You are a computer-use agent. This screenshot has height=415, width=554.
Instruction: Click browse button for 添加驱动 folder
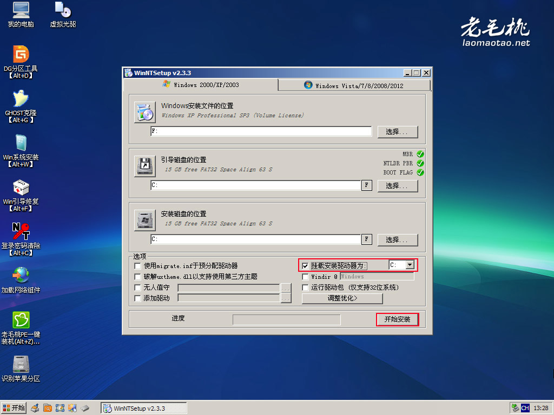(286, 298)
